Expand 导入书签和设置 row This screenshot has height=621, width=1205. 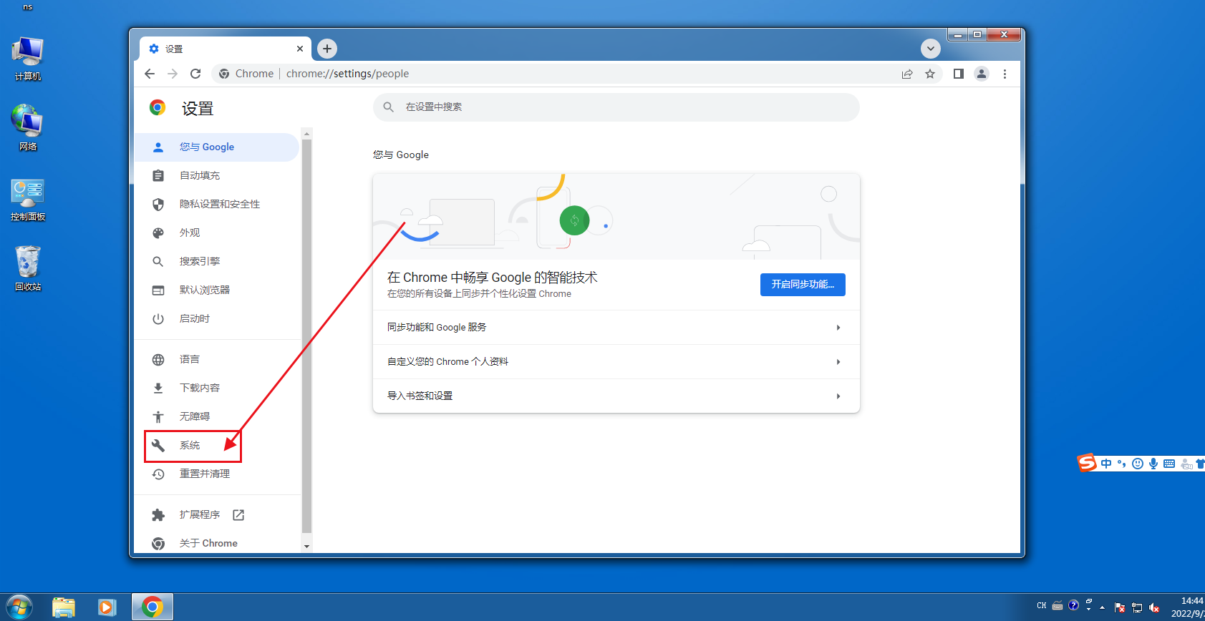[616, 396]
